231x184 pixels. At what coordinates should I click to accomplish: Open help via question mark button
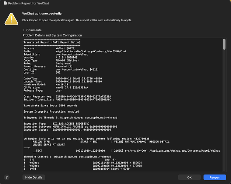click(7, 177)
